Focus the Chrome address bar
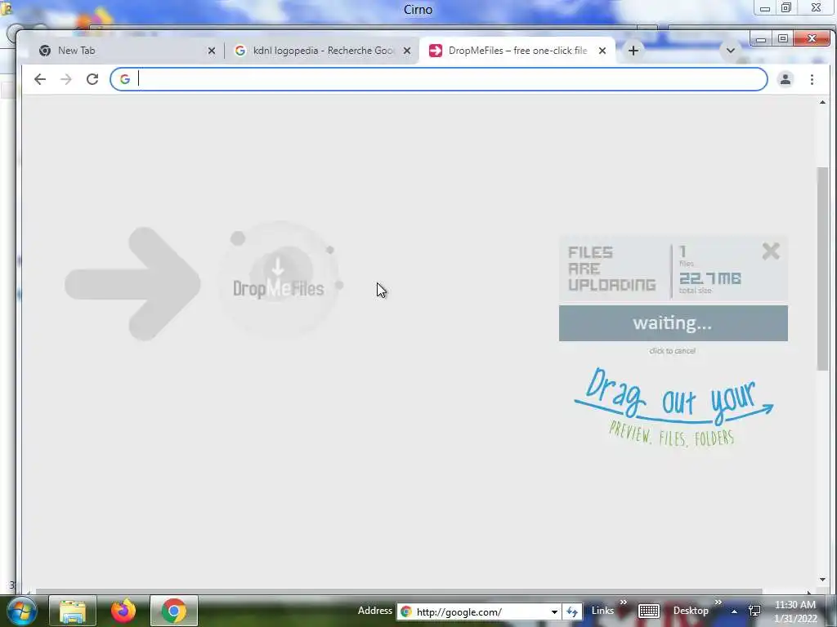Viewport: 837px width, 627px height. coord(439,79)
